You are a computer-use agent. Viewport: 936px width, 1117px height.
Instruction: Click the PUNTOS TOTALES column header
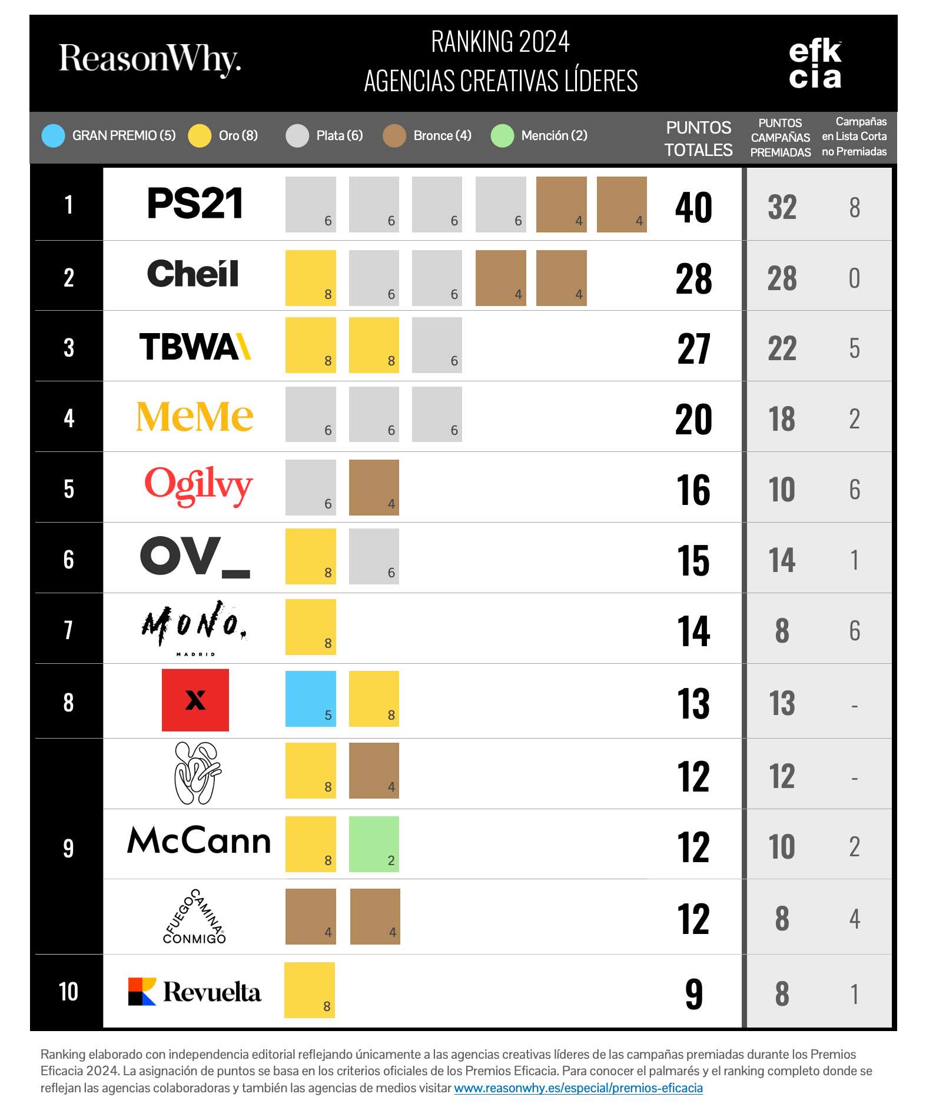(698, 138)
